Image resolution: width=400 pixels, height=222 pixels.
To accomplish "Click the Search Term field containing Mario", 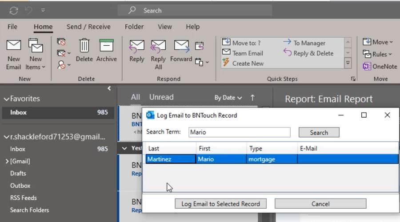I will (x=239, y=132).
